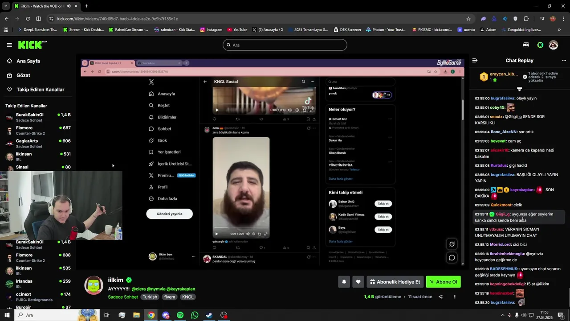Image resolution: width=570 pixels, height=321 pixels.
Task: Open the Sadece Sohbet category link
Action: [123, 297]
